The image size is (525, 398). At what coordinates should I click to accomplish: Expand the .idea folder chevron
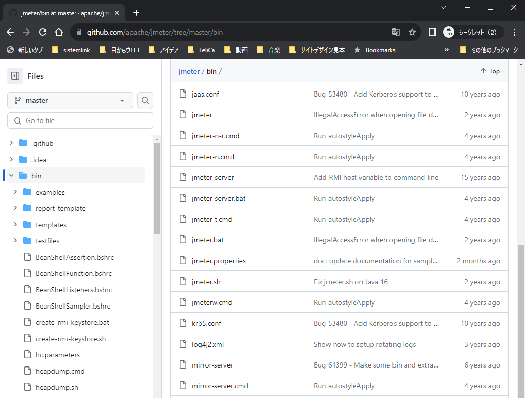pos(11,159)
